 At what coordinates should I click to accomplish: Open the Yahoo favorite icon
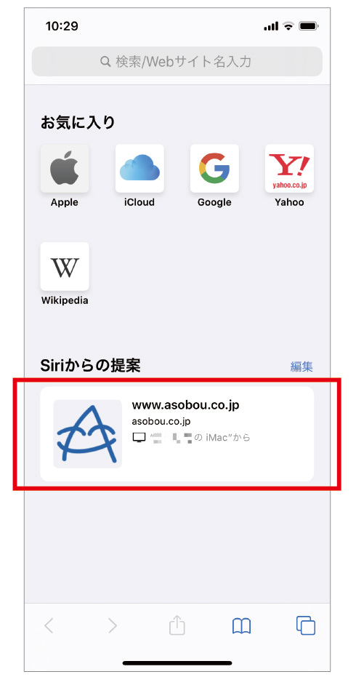[x=289, y=169]
